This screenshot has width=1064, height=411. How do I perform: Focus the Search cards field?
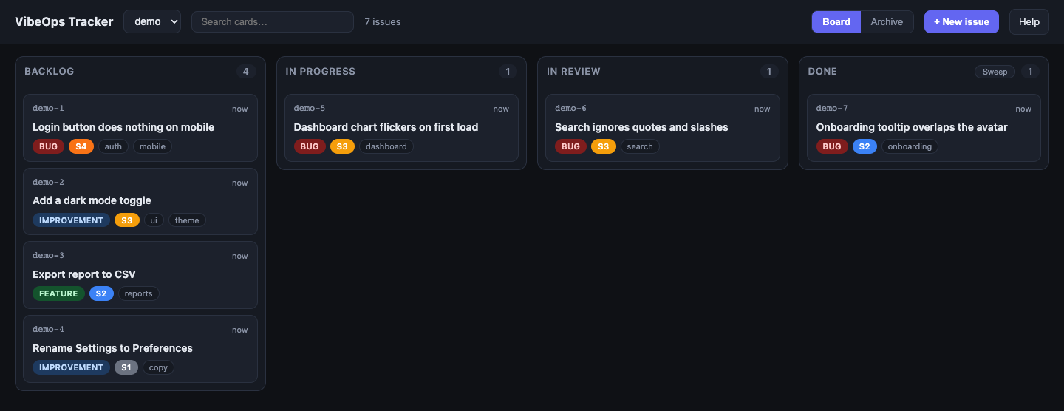(273, 21)
